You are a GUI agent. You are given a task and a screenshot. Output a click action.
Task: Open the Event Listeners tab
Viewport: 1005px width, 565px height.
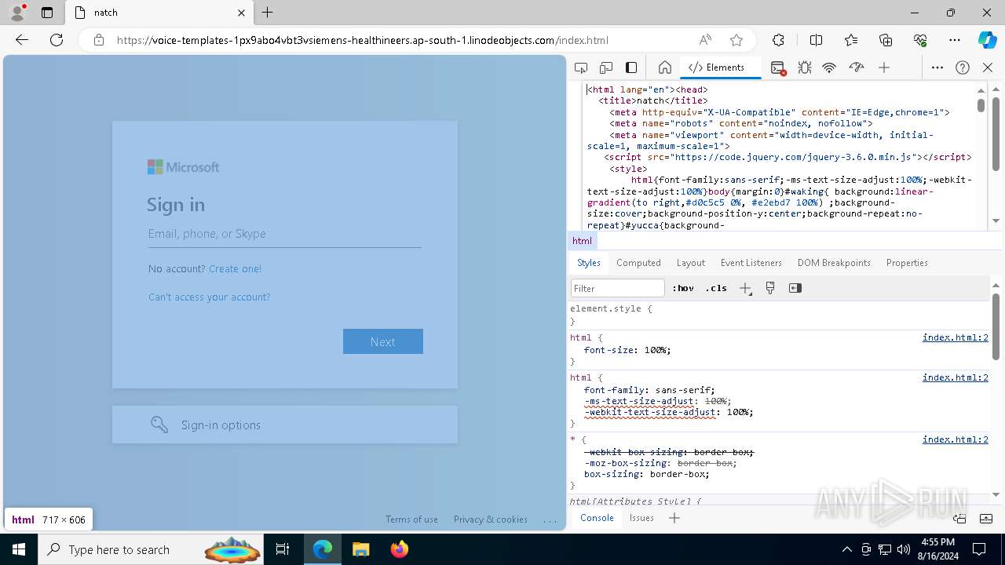pos(751,263)
